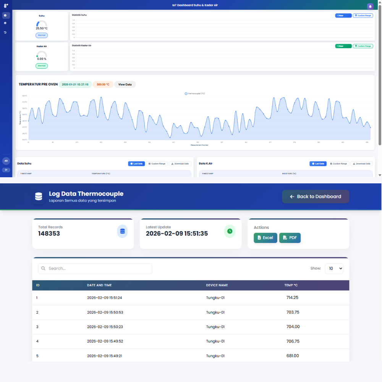Select Last Data in Data K.Air panel
Screen dimensions: 382x382
318,163
